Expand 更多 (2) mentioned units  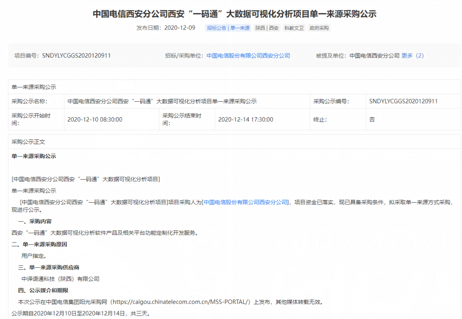(x=412, y=56)
